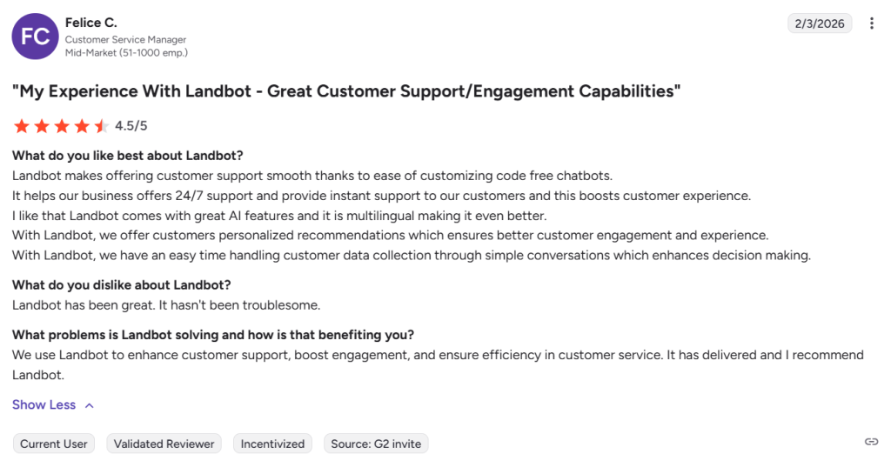Click the half-filled fifth star
The image size is (891, 461).
point(102,126)
